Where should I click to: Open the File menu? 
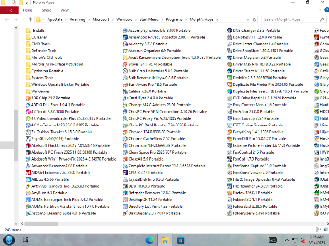point(9,10)
